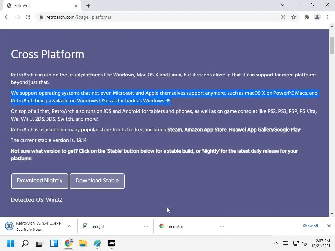335x251 pixels.
Task: Open the Huawei App Gallery link
Action: coord(251,130)
